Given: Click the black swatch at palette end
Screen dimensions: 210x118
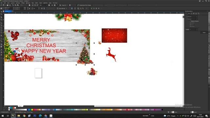Looking at the screenshot, I should tap(162, 109).
